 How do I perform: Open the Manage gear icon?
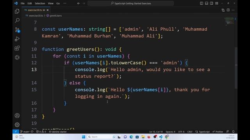17,125
